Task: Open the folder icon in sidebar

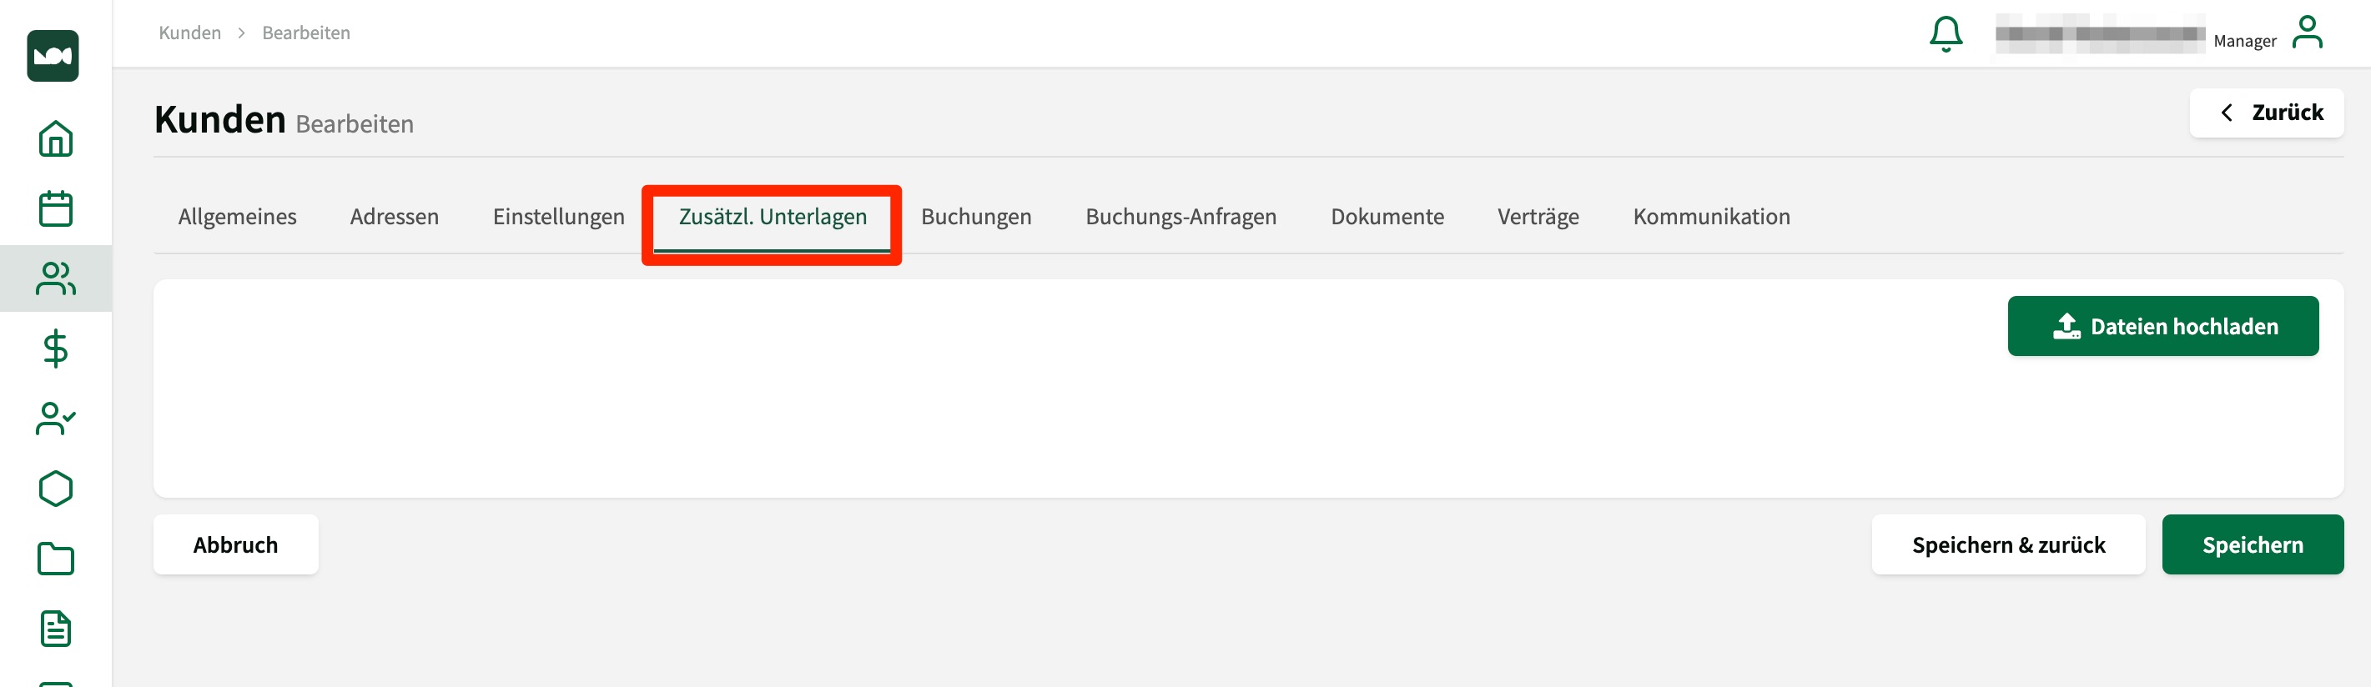Action: click(55, 559)
